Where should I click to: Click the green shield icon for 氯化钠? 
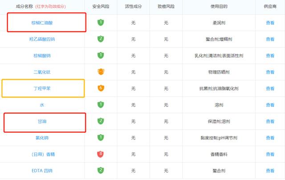tap(101, 138)
